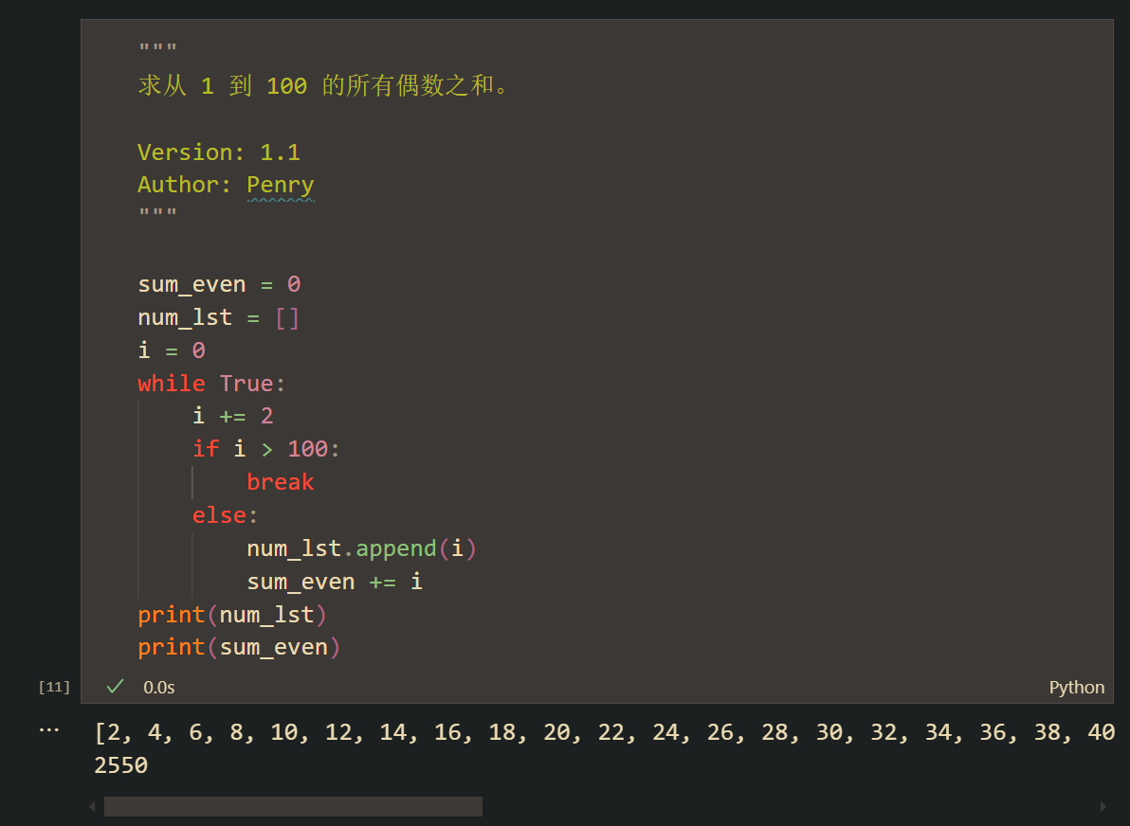Viewport: 1130px width, 826px height.
Task: Click the sum_even = 0 assignment line
Action: coord(219,284)
